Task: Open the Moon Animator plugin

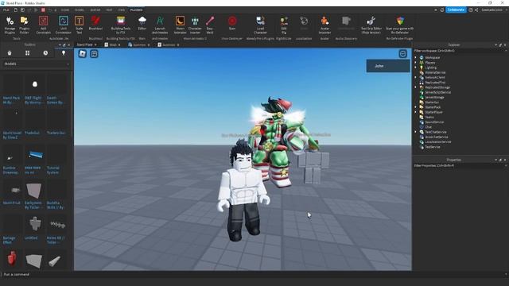Action: coord(180,25)
